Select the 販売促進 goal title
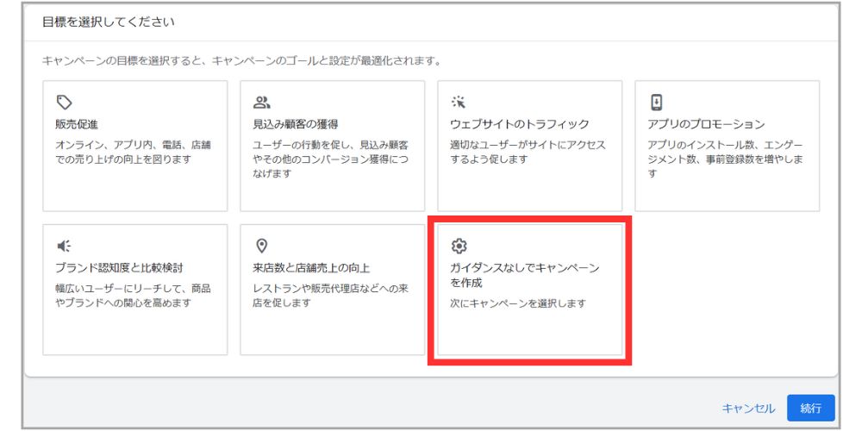This screenshot has width=862, height=431. coord(77,124)
